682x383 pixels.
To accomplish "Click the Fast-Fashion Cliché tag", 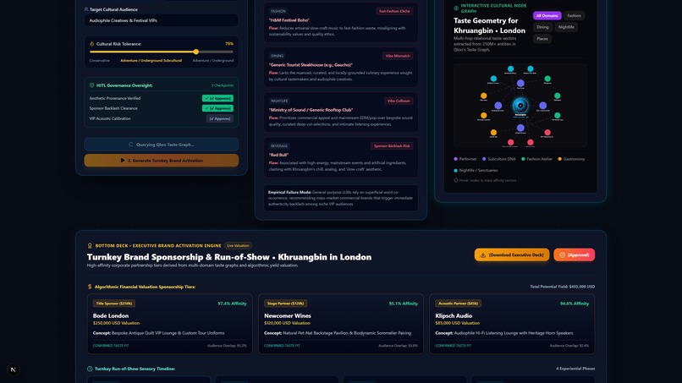I will click(x=394, y=11).
